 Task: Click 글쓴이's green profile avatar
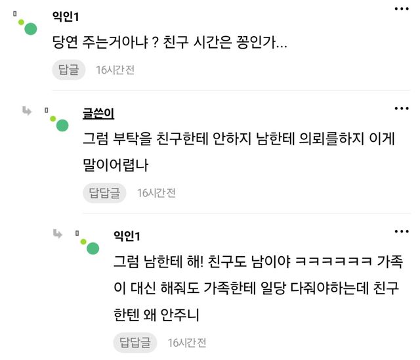62,125
